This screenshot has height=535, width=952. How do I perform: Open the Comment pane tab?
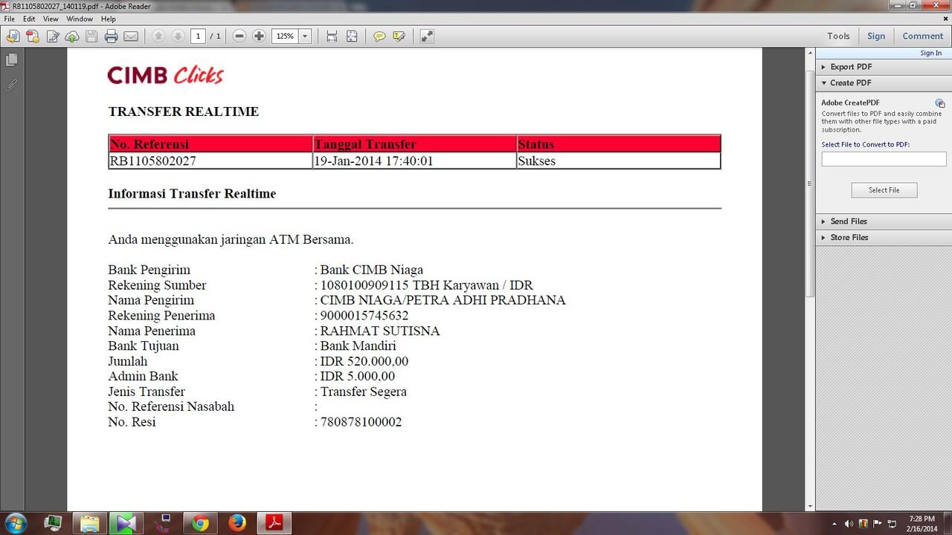923,36
